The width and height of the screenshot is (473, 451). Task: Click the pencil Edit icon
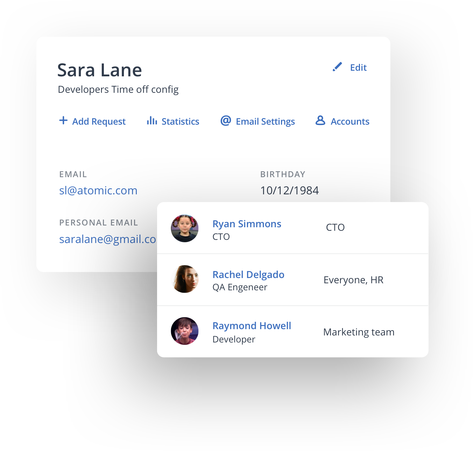(337, 67)
